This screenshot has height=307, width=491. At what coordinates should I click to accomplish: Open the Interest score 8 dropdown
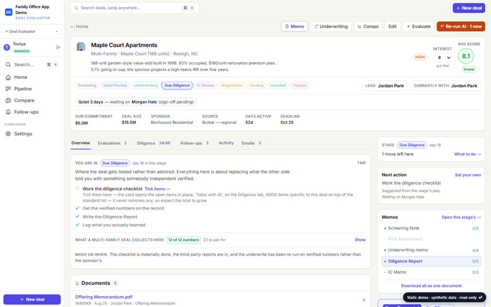(443, 58)
